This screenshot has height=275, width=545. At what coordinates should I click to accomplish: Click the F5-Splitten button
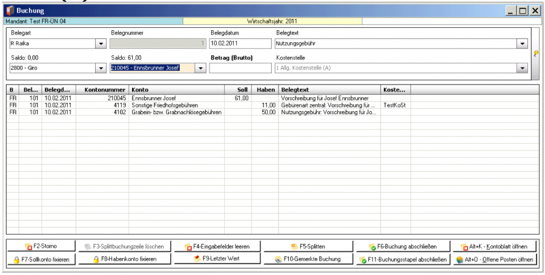coord(308,246)
